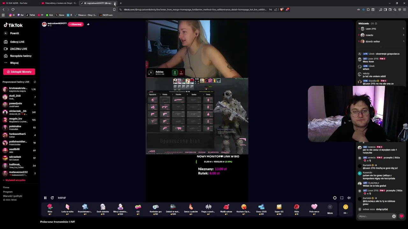Send the Kocham Cię gift

[244, 209]
